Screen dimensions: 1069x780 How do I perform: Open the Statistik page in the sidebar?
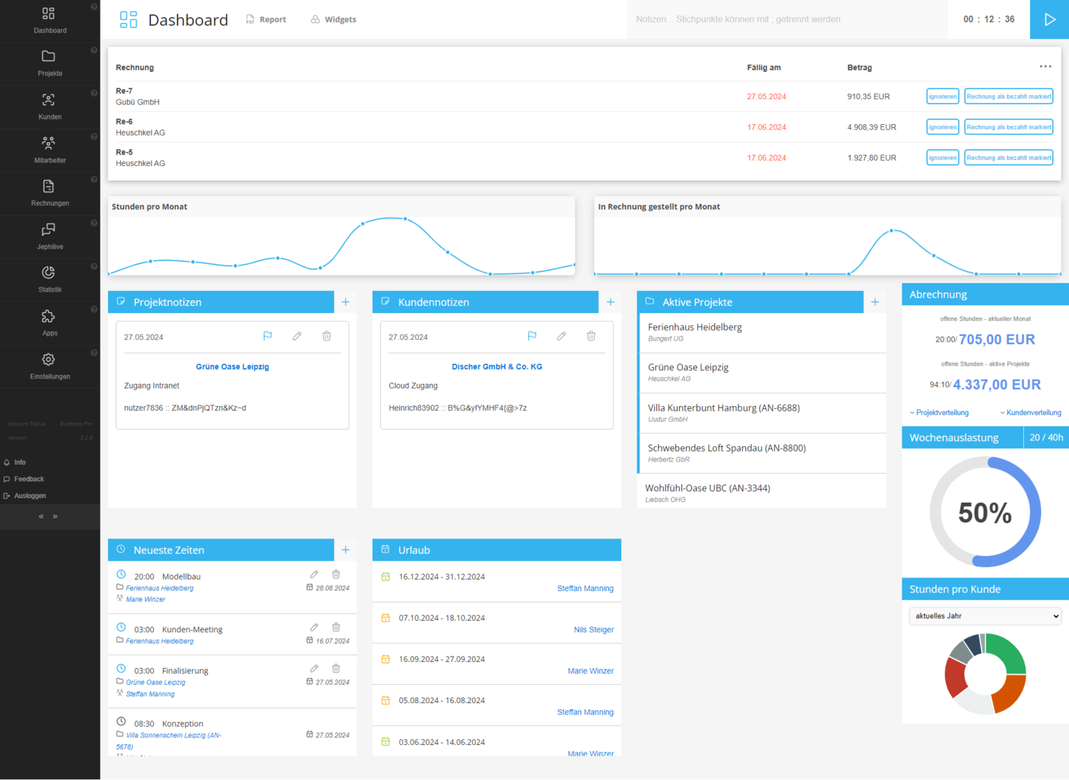(49, 279)
